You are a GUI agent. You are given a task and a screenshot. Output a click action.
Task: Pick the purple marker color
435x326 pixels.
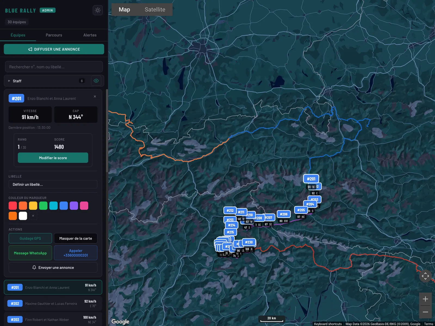(x=74, y=206)
